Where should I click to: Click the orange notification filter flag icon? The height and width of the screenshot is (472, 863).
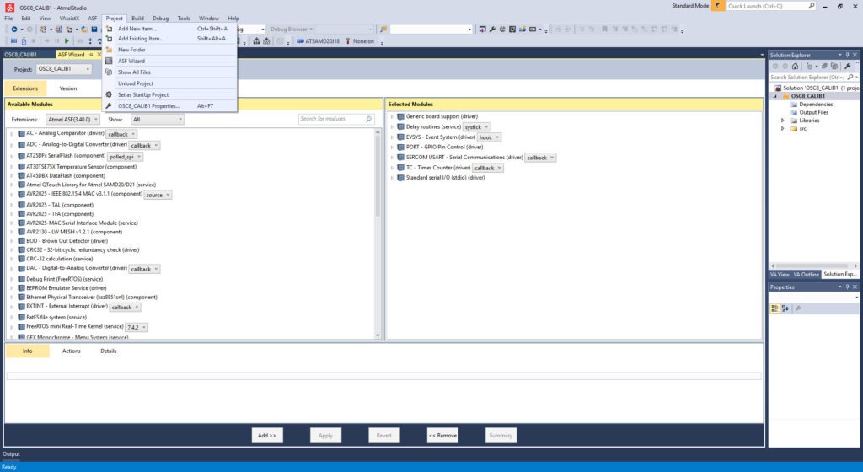point(717,6)
